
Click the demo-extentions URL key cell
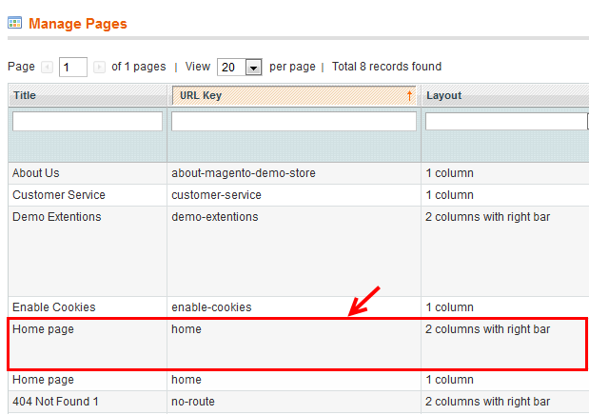294,251
